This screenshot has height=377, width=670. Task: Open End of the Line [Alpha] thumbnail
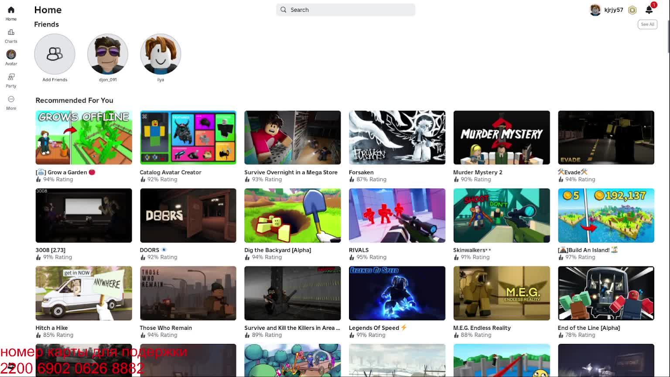(606, 293)
